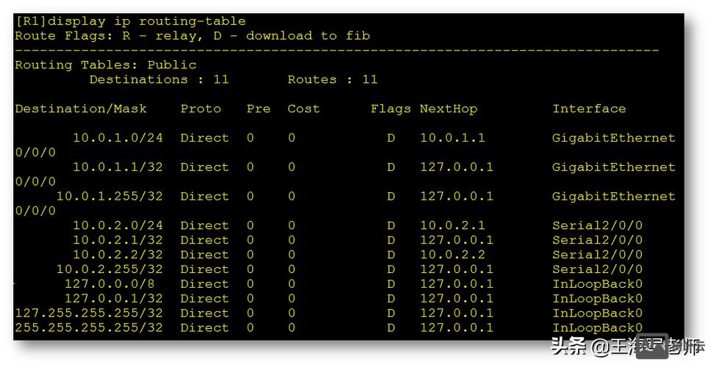This screenshot has height=367, width=711.
Task: Click the Routes : 11 count
Action: pyautogui.click(x=332, y=79)
